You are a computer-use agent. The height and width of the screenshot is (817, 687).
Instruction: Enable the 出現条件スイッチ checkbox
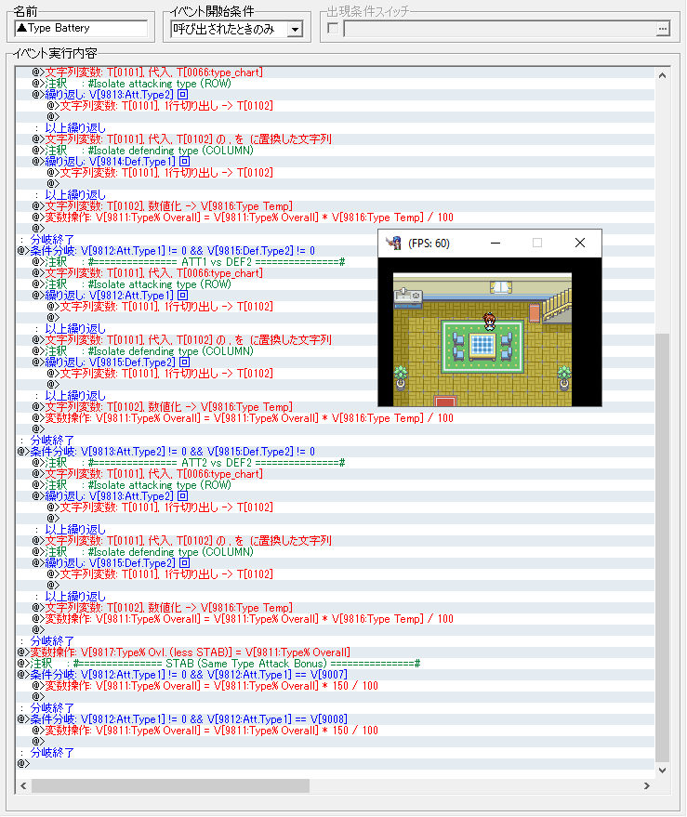click(333, 28)
